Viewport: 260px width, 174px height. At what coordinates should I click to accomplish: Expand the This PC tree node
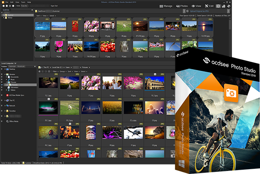coord(5,101)
